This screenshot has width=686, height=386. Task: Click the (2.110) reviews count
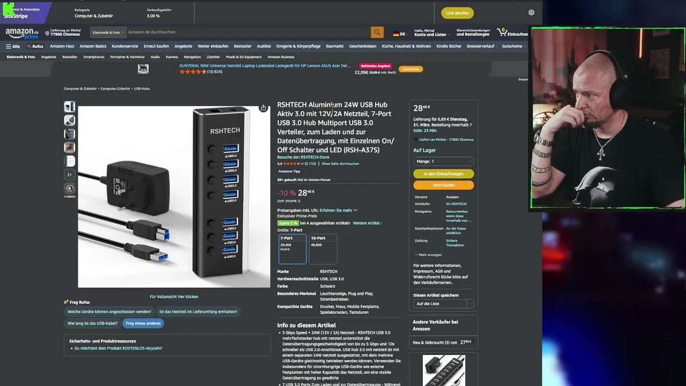pyautogui.click(x=310, y=164)
